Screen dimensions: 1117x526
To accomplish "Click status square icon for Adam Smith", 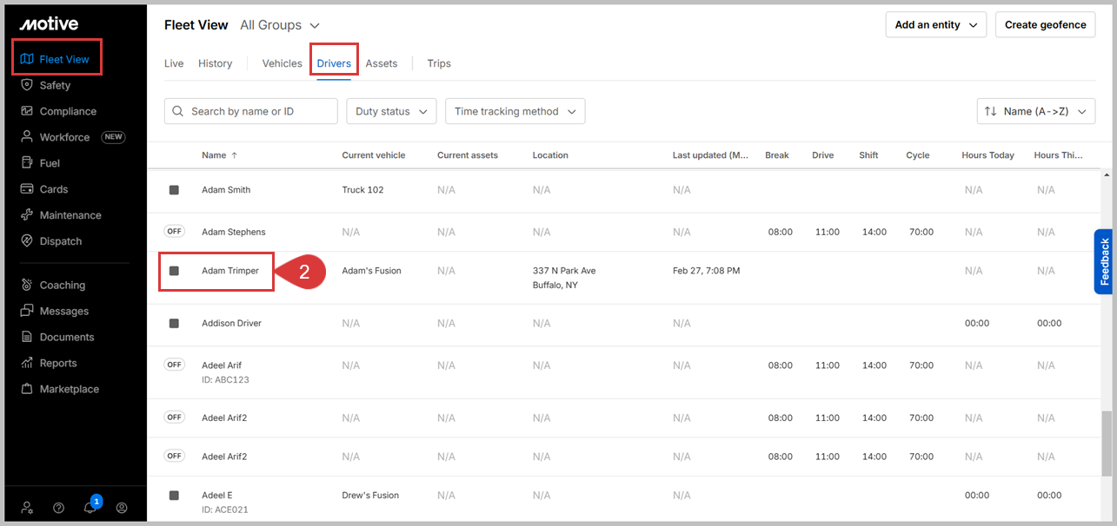I will (x=174, y=190).
